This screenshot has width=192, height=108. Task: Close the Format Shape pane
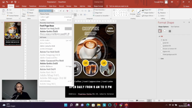pos(189,22)
